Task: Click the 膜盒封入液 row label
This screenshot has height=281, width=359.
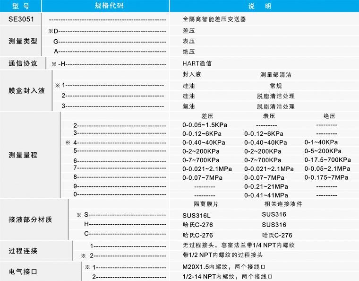Action: click(x=26, y=90)
